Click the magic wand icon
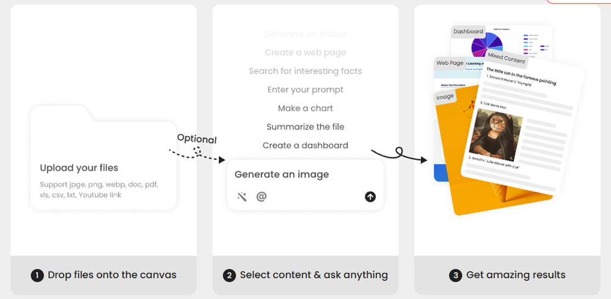Screen dimensions: 611x299 click(x=242, y=196)
